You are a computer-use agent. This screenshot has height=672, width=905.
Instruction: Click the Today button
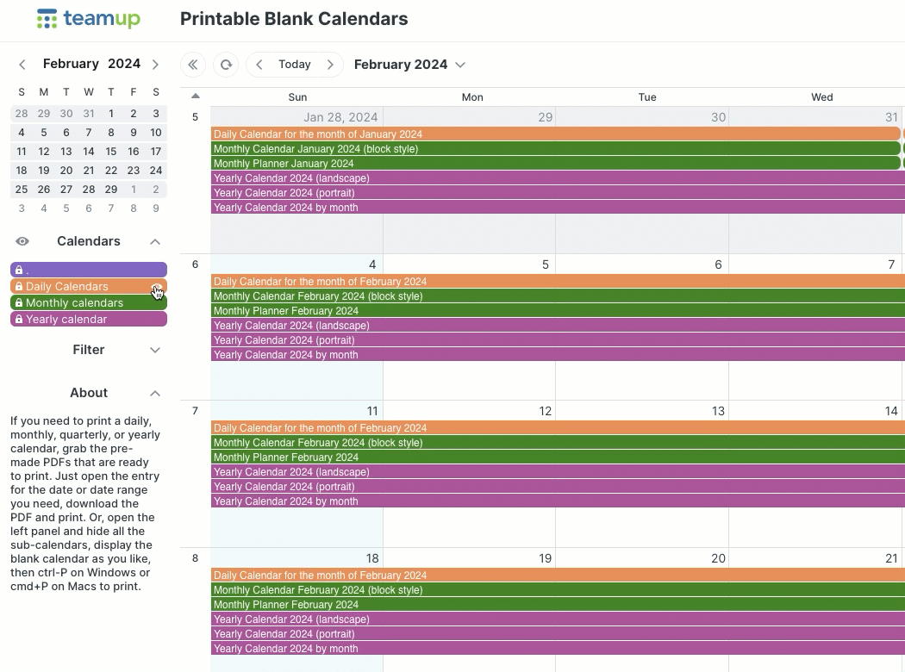(x=295, y=65)
